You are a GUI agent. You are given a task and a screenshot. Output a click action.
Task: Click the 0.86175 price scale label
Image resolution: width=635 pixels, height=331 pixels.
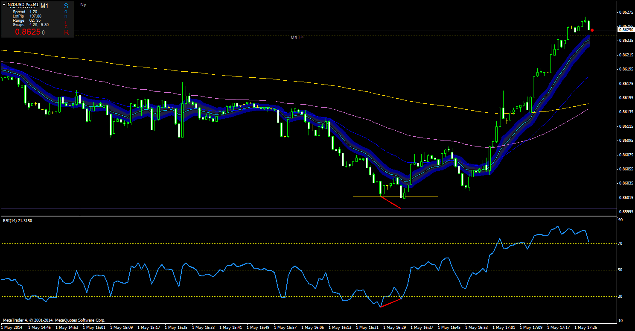[626, 83]
